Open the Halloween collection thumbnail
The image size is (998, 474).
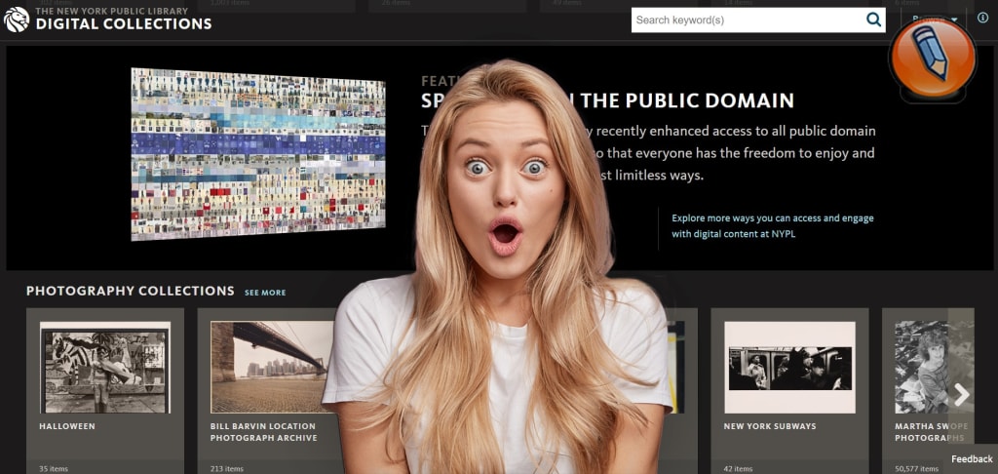(105, 368)
